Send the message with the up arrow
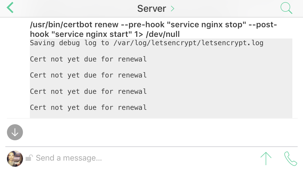 coord(266,158)
